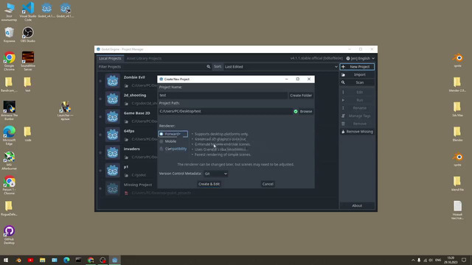472x265 pixels.
Task: Click Remove Missing button
Action: pyautogui.click(x=357, y=132)
